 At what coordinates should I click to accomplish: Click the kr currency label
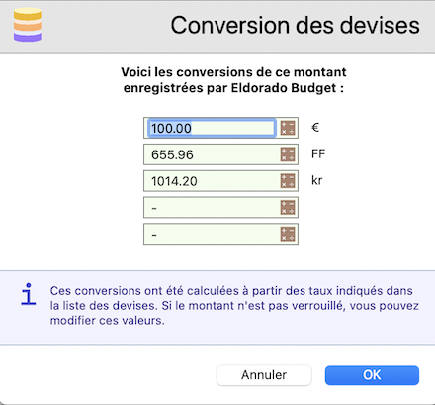[317, 180]
